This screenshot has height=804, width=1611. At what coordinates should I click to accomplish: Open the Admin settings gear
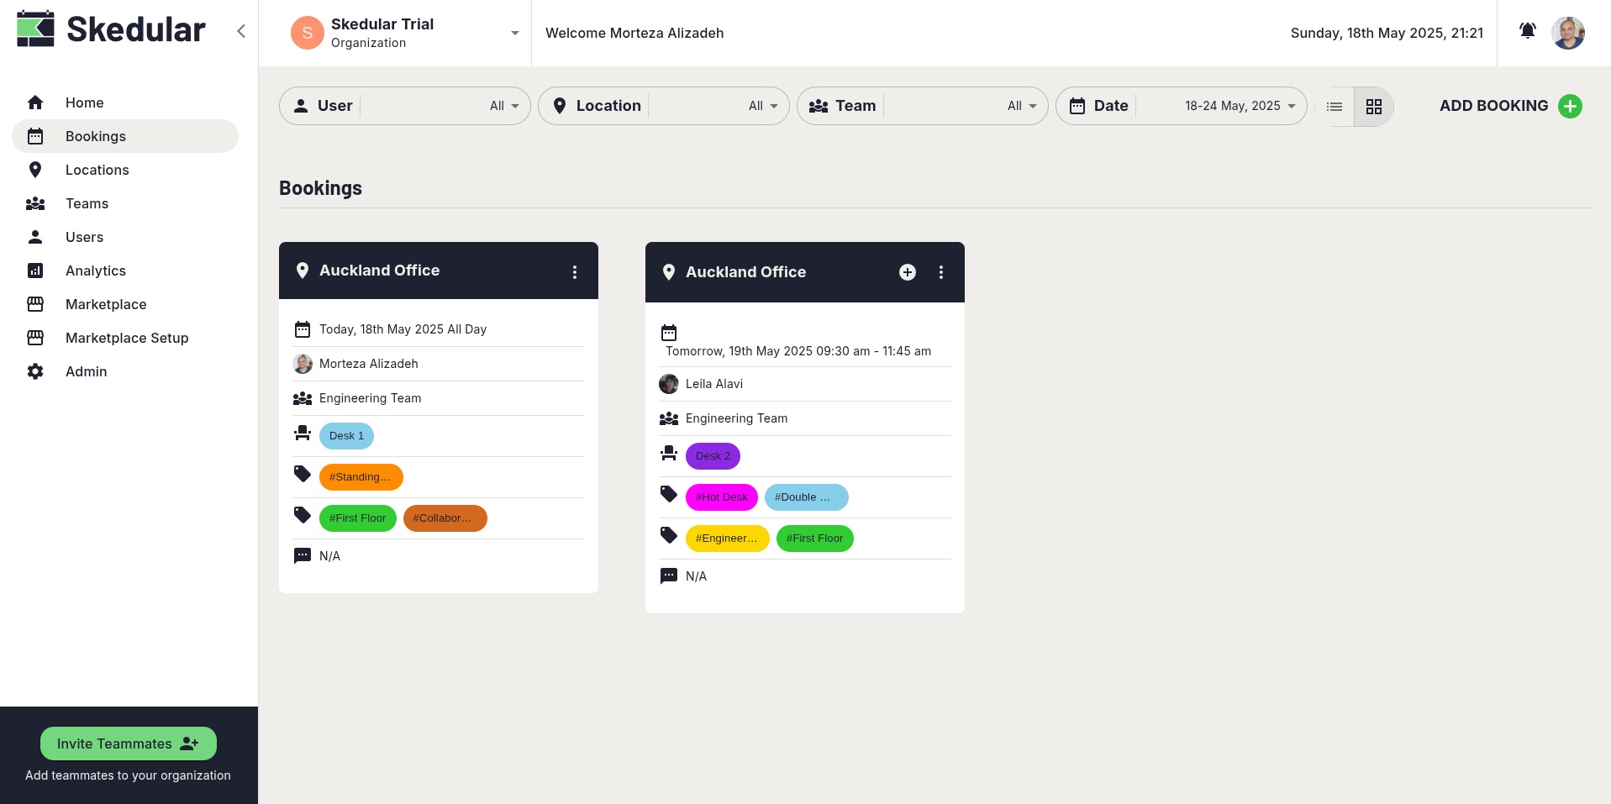(x=35, y=370)
